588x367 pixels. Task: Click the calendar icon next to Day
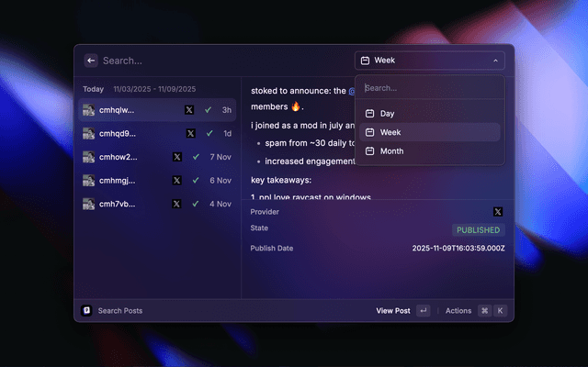tap(369, 114)
